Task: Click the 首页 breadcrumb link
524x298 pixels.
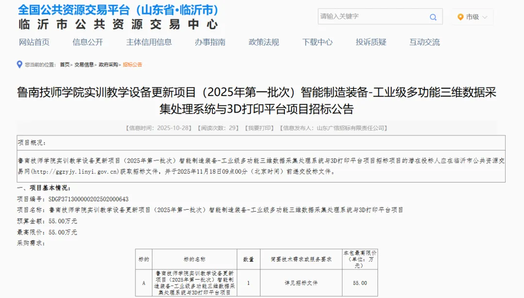Action: [65, 65]
